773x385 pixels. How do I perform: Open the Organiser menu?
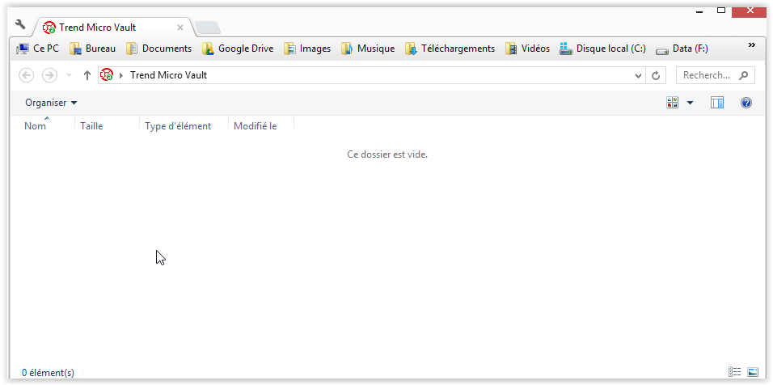pos(51,103)
